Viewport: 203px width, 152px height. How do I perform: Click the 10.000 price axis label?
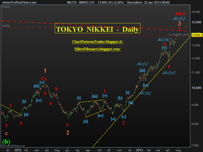point(196,88)
